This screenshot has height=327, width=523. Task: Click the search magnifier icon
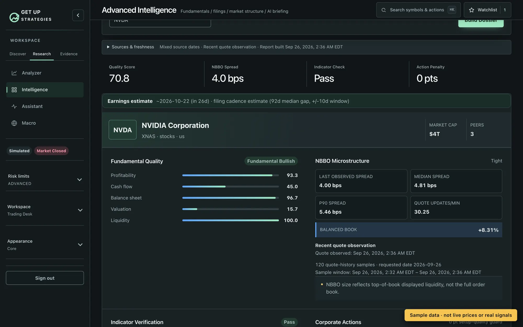(384, 10)
